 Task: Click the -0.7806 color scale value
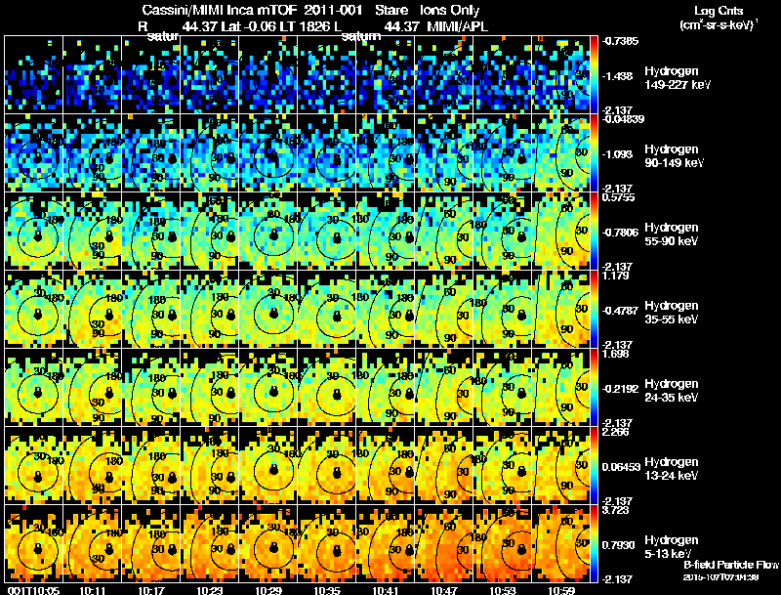[x=620, y=233]
